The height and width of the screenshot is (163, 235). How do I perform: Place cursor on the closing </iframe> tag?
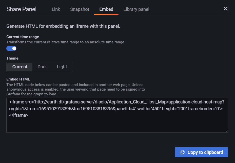pos(19,115)
